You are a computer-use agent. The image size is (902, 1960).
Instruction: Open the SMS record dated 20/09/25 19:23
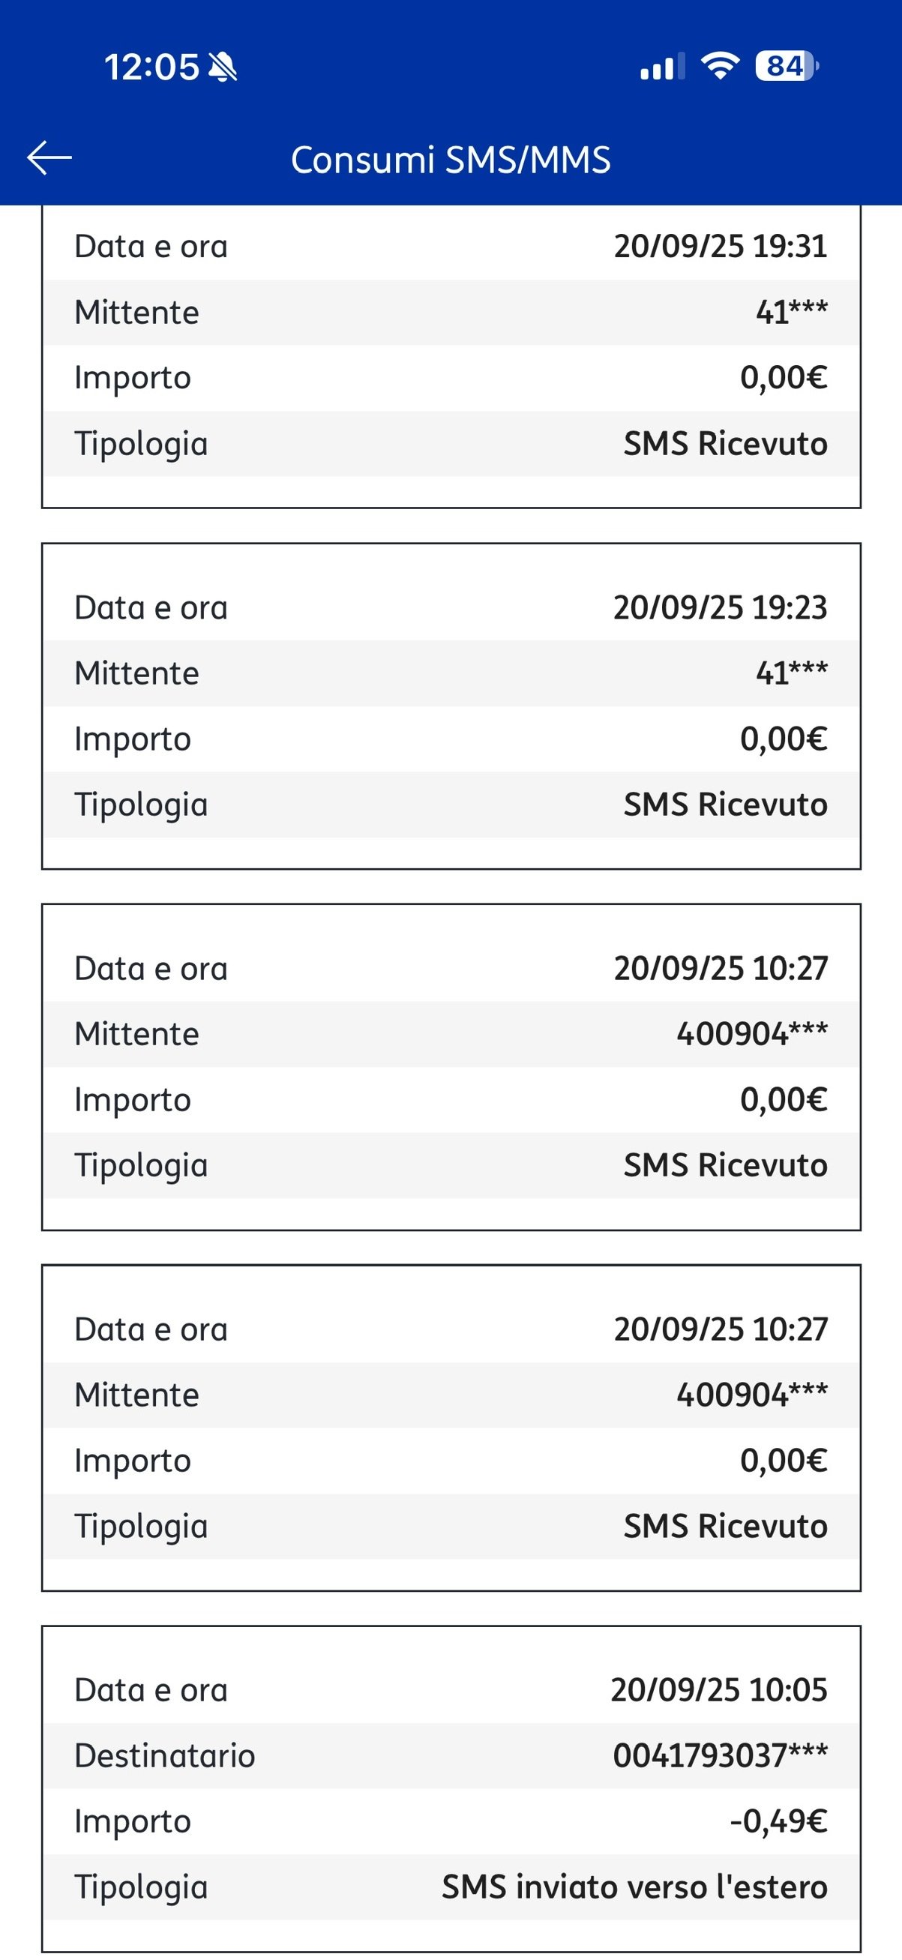pos(450,706)
